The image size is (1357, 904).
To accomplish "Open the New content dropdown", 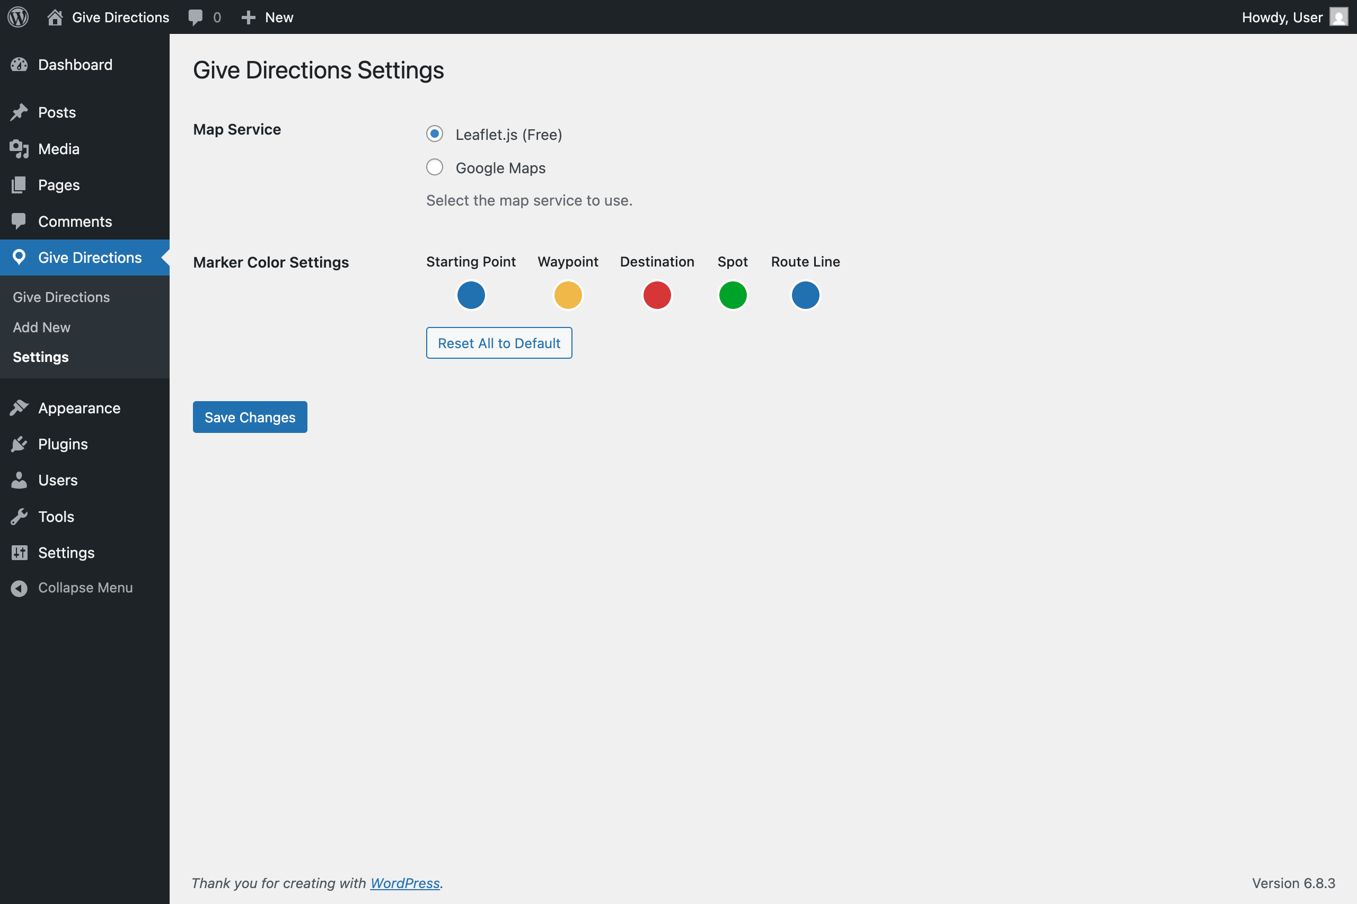I will click(x=268, y=17).
